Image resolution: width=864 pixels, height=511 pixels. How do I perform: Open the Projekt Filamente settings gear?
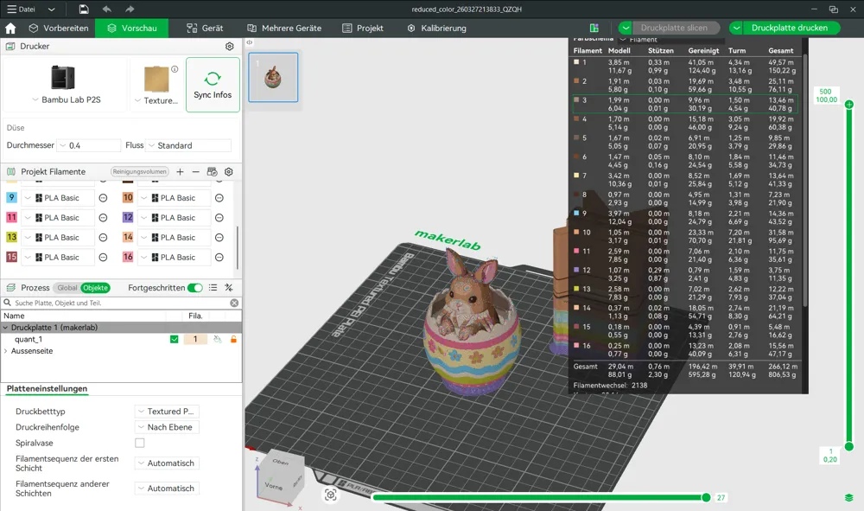click(x=229, y=172)
